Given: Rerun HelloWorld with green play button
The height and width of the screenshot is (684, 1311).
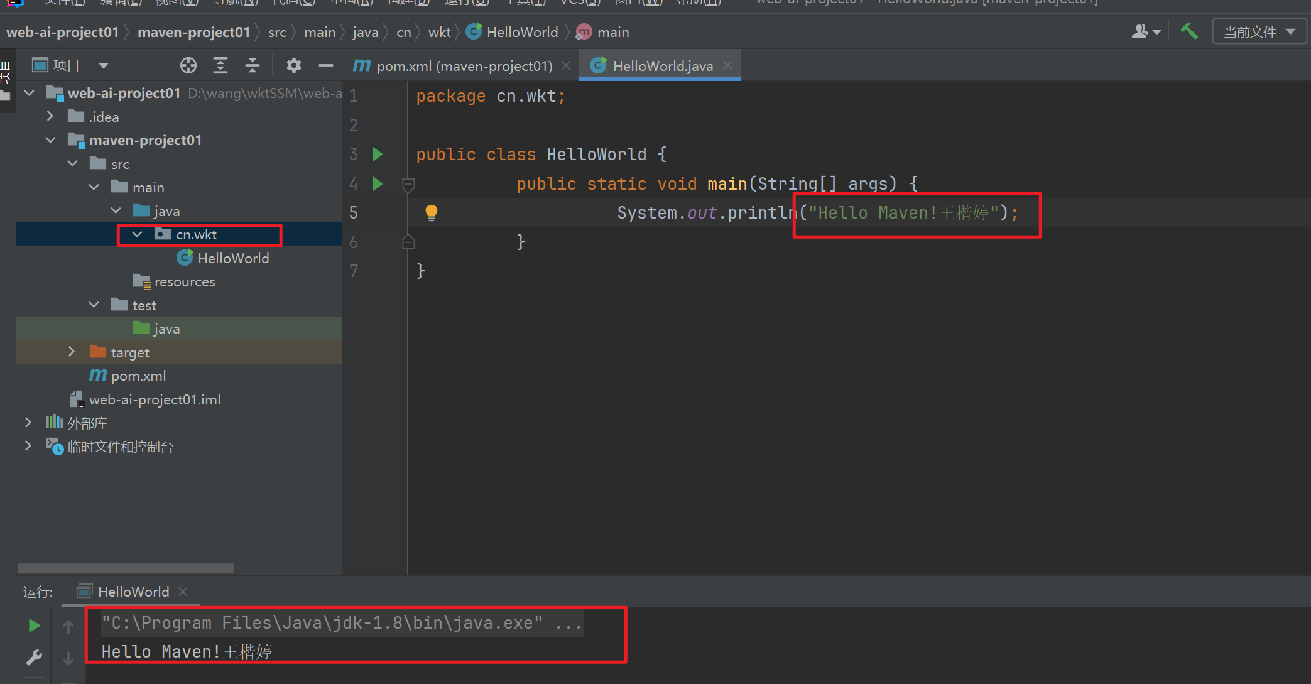Looking at the screenshot, I should (34, 626).
